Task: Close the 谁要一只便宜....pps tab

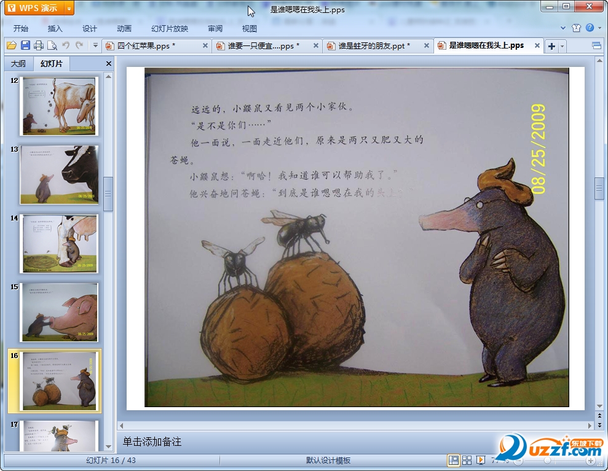Action: pos(316,45)
